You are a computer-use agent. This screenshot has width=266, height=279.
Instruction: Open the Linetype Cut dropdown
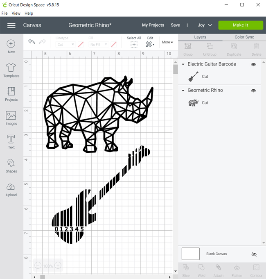[65, 45]
